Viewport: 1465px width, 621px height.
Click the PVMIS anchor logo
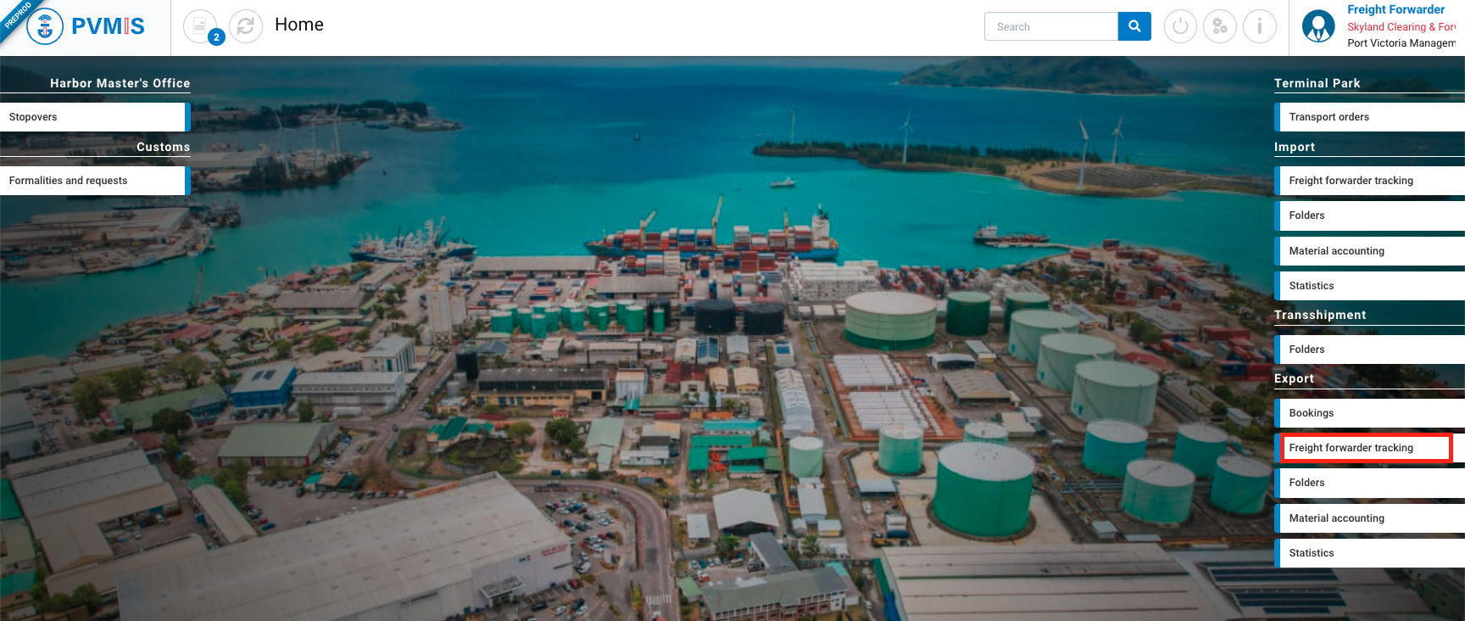45,26
